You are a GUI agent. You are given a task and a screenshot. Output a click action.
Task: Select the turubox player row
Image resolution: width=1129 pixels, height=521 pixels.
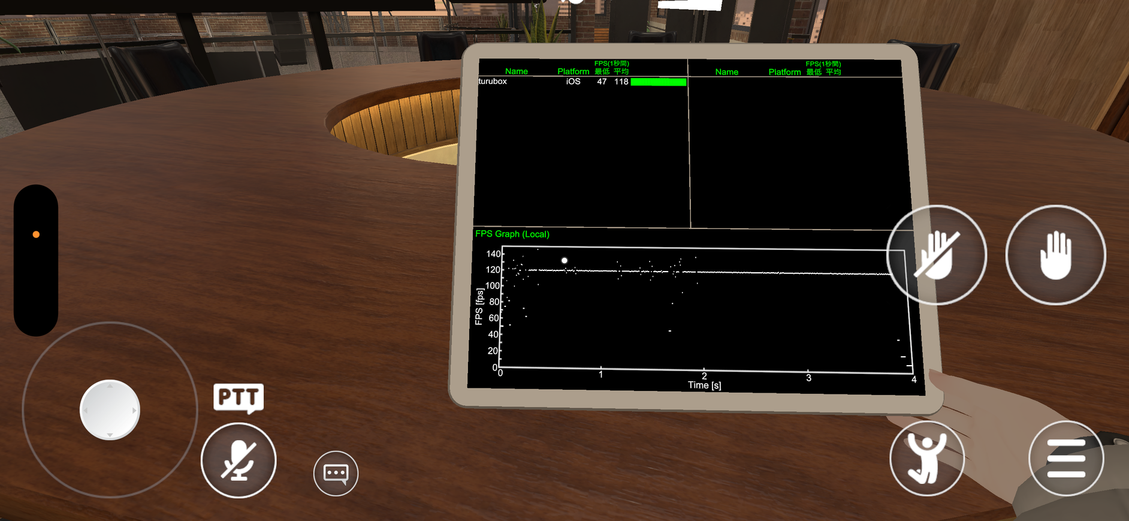493,82
